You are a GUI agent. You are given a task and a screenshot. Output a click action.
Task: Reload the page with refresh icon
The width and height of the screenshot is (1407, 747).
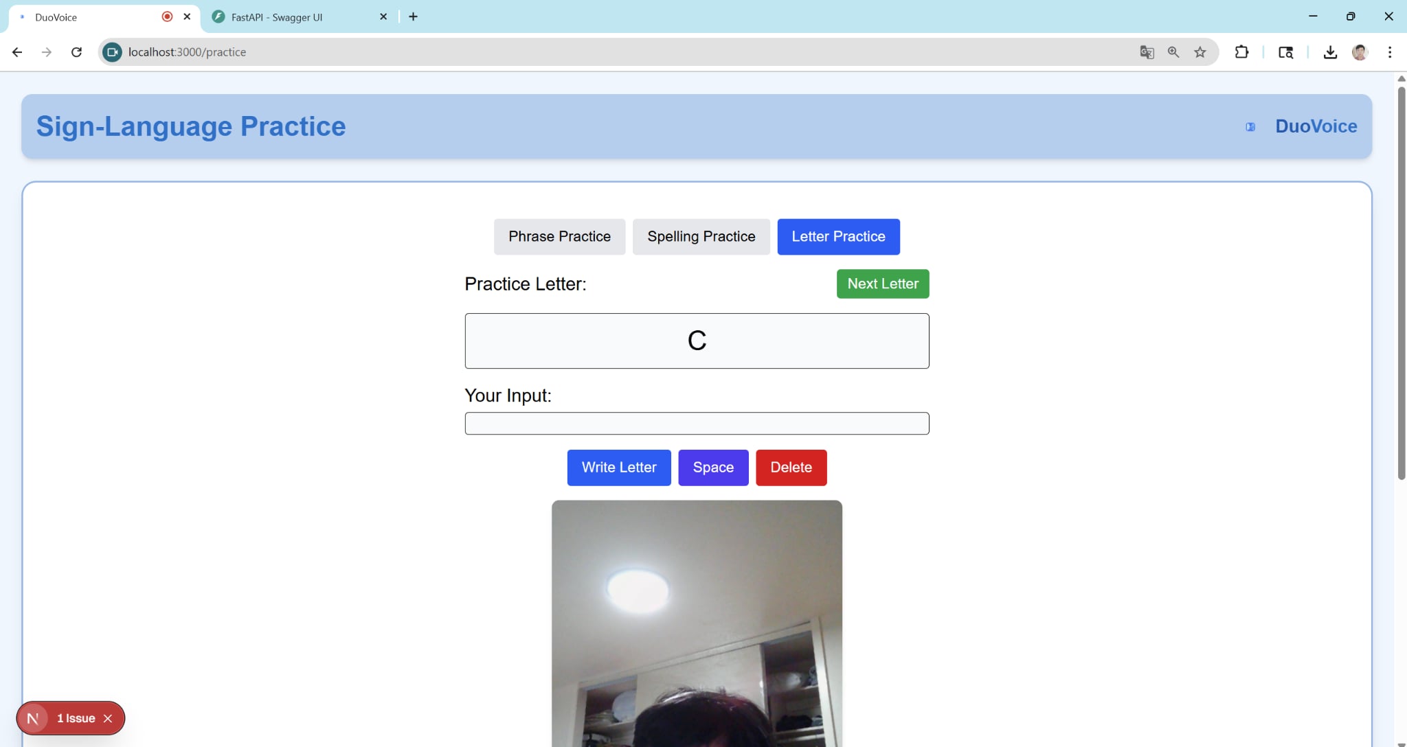click(x=76, y=52)
